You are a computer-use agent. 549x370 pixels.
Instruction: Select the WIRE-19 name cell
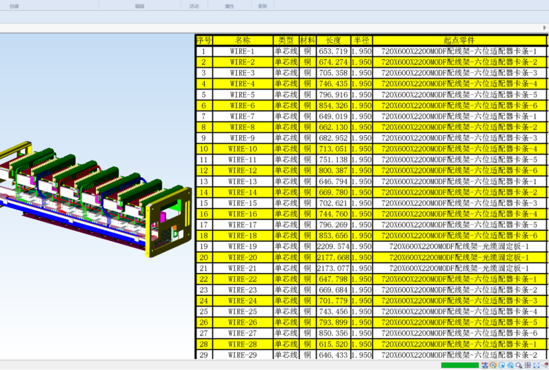coord(242,246)
